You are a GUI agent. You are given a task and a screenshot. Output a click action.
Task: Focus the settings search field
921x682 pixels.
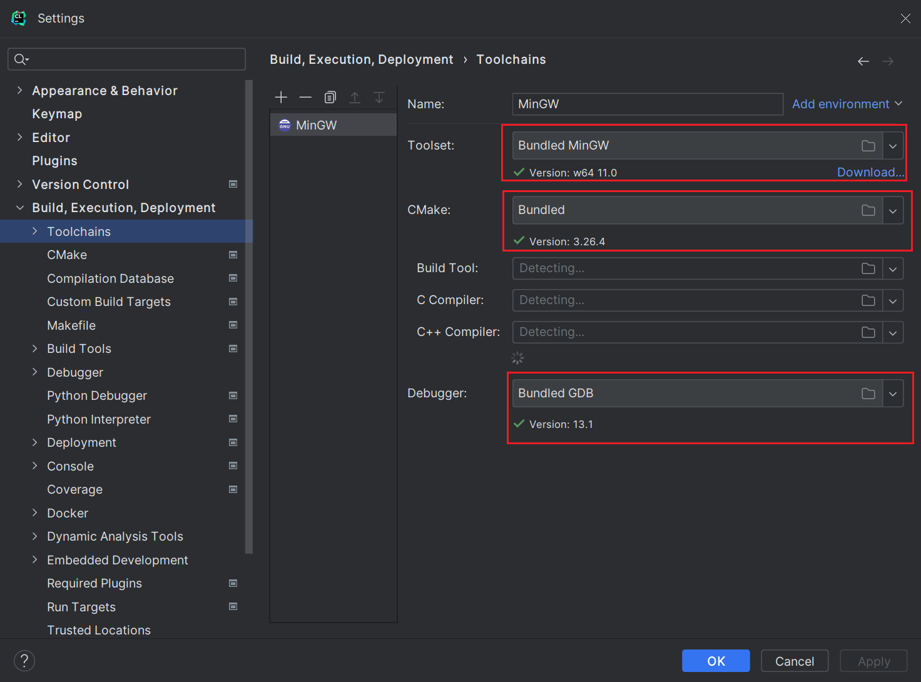click(126, 59)
